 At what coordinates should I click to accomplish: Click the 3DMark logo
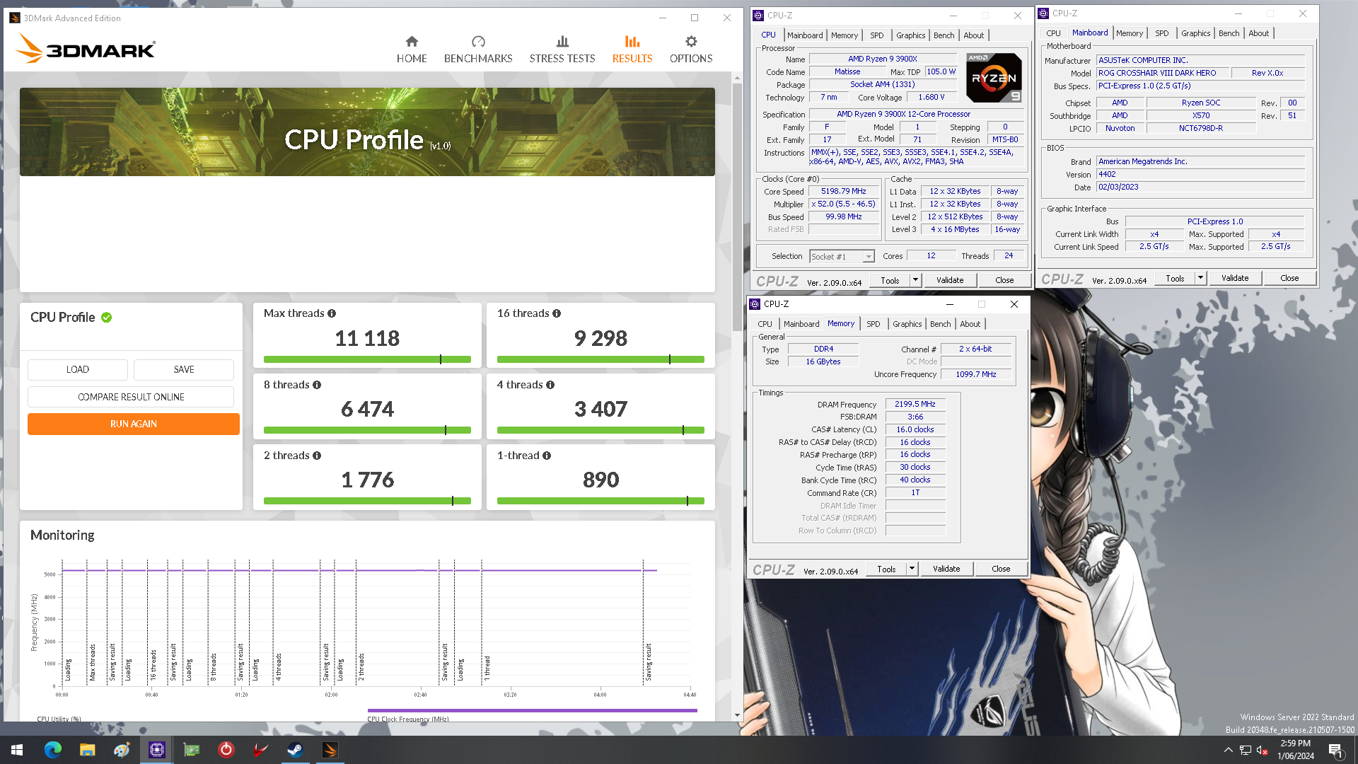(x=86, y=49)
